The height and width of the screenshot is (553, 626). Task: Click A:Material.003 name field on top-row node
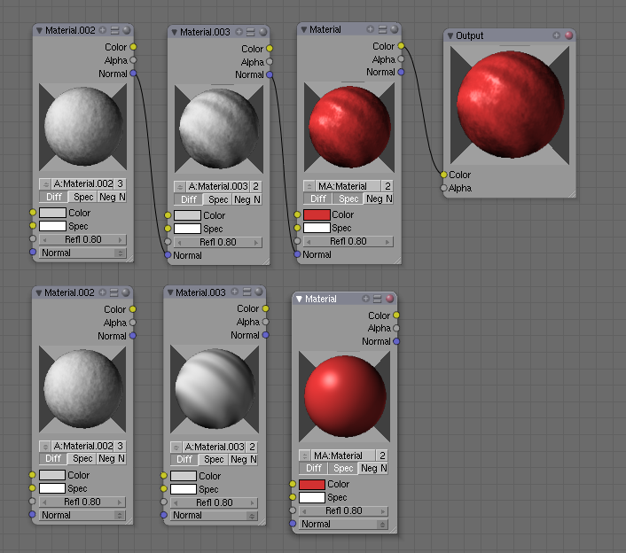coord(217,186)
